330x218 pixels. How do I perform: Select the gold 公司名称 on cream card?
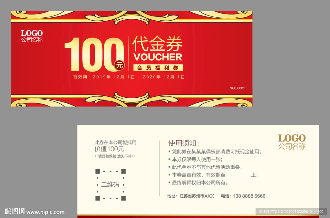click(x=292, y=146)
